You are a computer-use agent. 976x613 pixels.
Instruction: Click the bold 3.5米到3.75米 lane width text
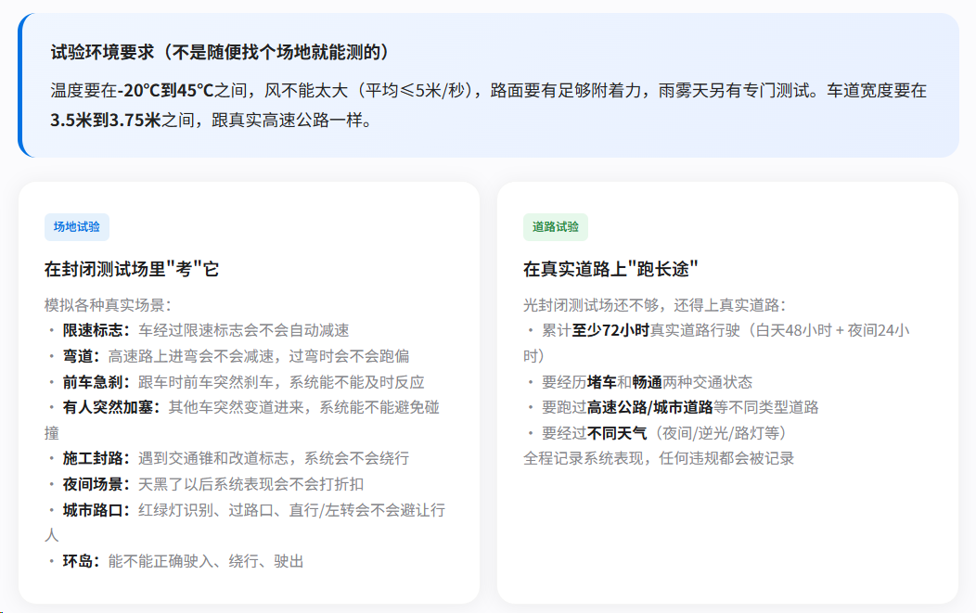[106, 121]
